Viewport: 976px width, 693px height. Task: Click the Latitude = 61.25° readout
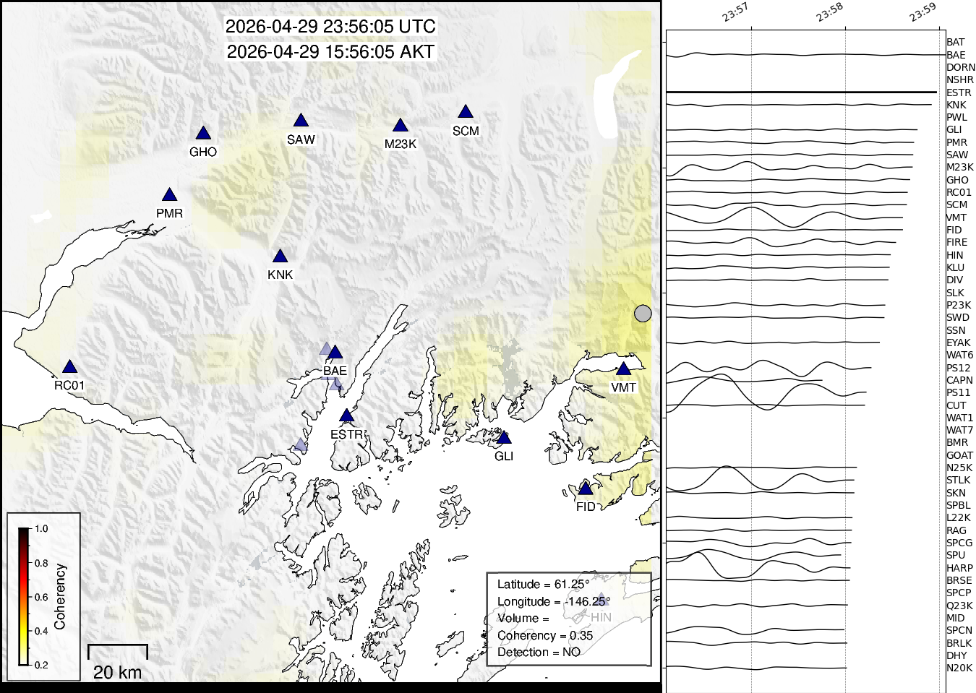coord(543,585)
